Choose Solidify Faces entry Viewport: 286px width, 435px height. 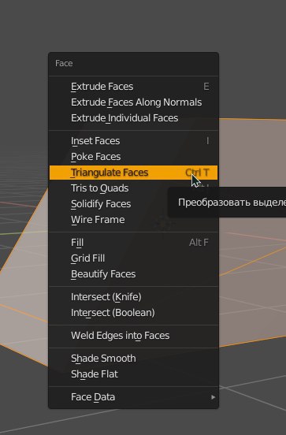(133, 204)
